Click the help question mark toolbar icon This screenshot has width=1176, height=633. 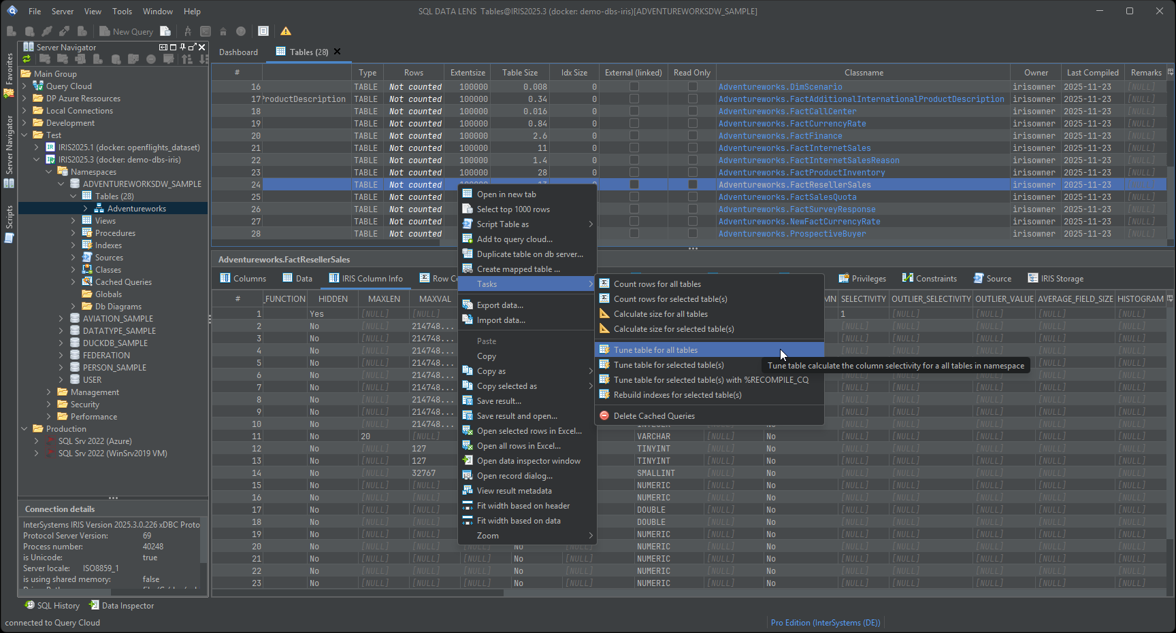tap(241, 31)
